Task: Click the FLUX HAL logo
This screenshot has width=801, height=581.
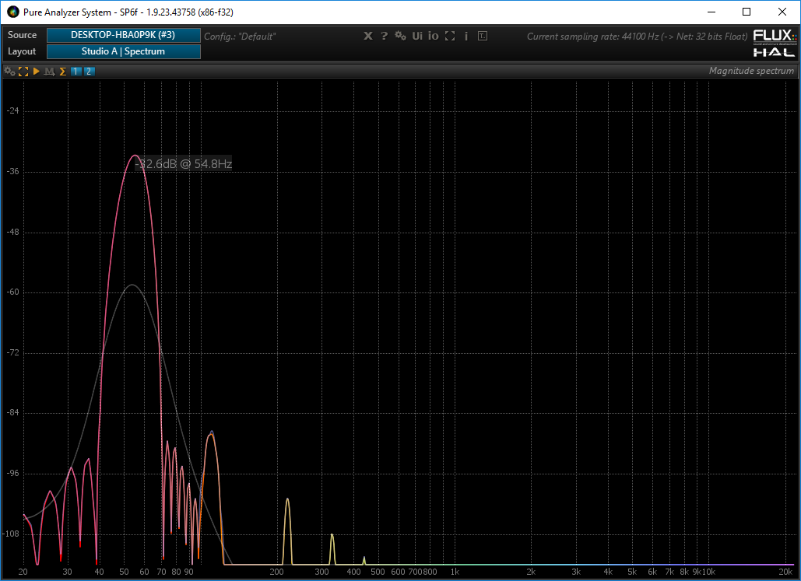Action: pyautogui.click(x=775, y=43)
